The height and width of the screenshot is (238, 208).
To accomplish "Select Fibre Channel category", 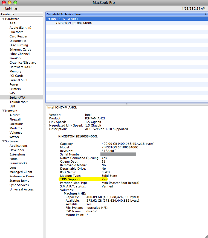I will pos(20,54).
